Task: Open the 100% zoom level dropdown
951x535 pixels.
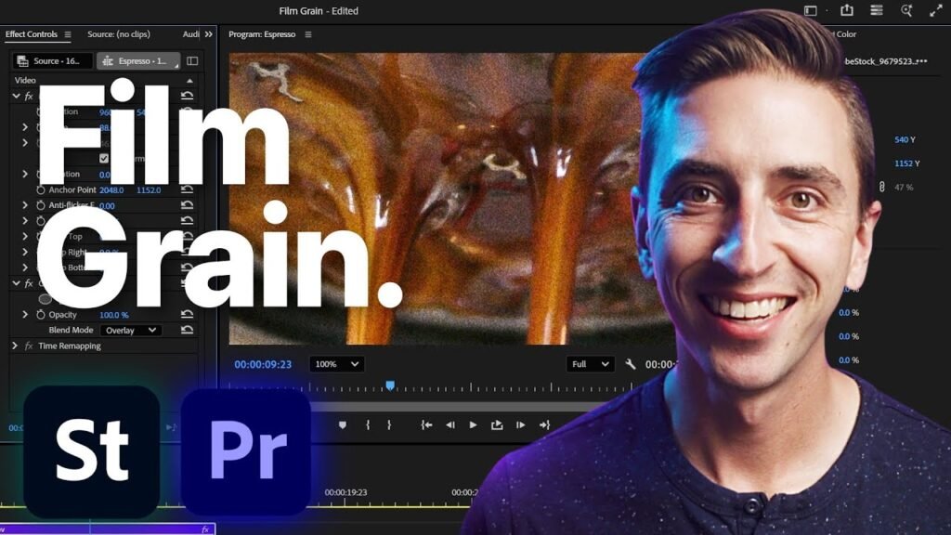Action: coord(336,364)
